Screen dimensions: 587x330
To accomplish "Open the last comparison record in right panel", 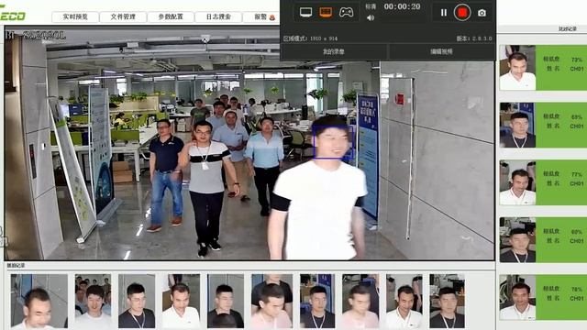I will pyautogui.click(x=543, y=297).
